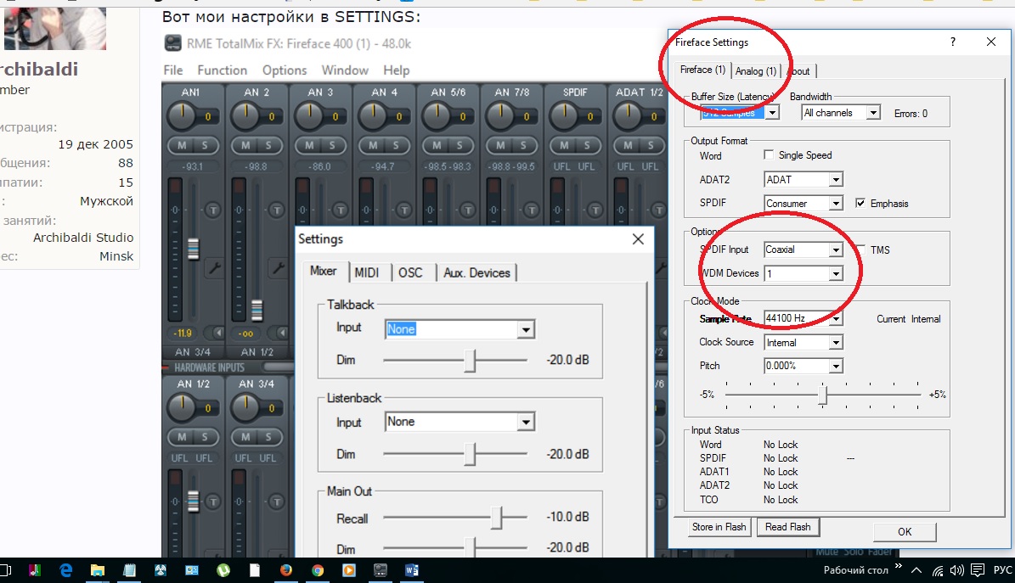Close the Settings dialog with its X
This screenshot has width=1015, height=583.
[x=638, y=239]
